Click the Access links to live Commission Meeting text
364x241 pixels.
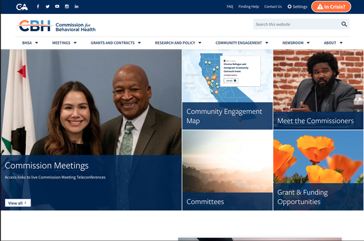pyautogui.click(x=55, y=177)
